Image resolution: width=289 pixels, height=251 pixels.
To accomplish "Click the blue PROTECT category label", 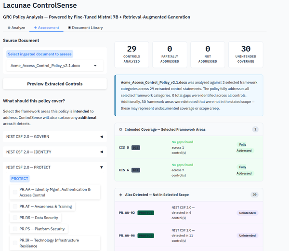I will point(20,179).
